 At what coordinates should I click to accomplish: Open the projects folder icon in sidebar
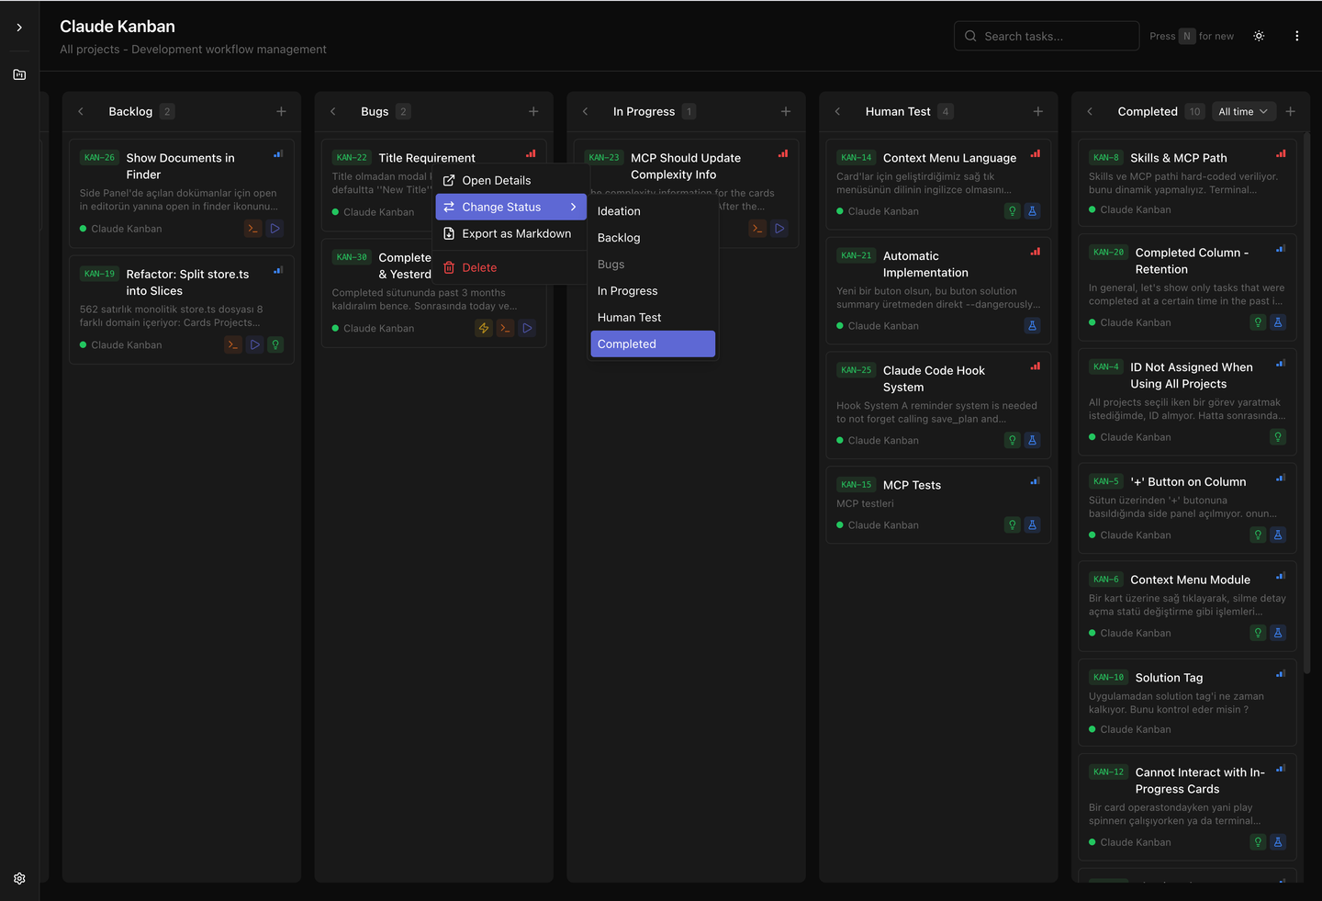(19, 74)
